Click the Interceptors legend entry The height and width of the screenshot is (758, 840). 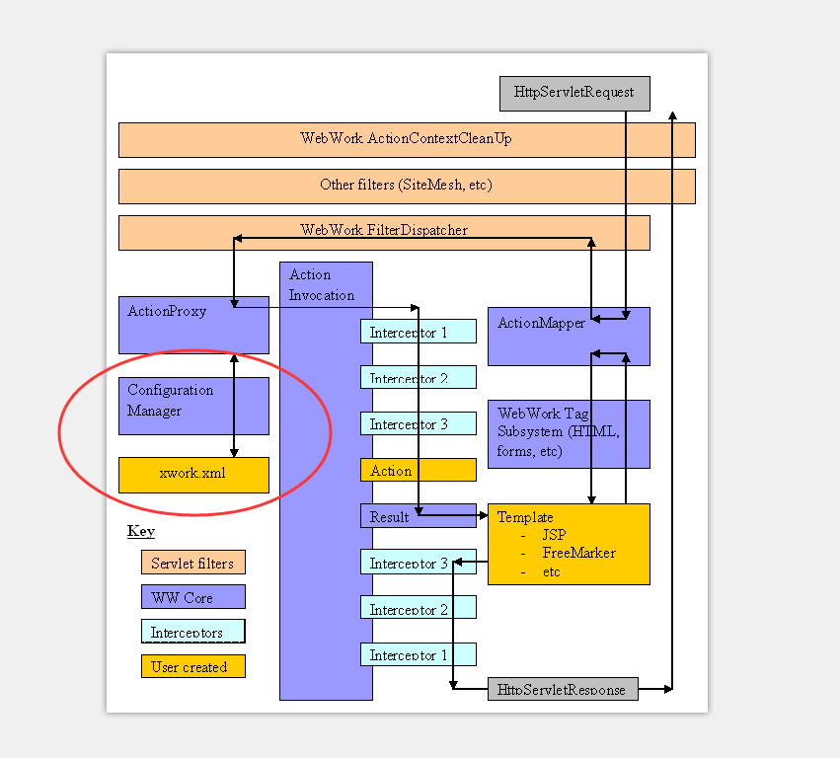point(193,631)
